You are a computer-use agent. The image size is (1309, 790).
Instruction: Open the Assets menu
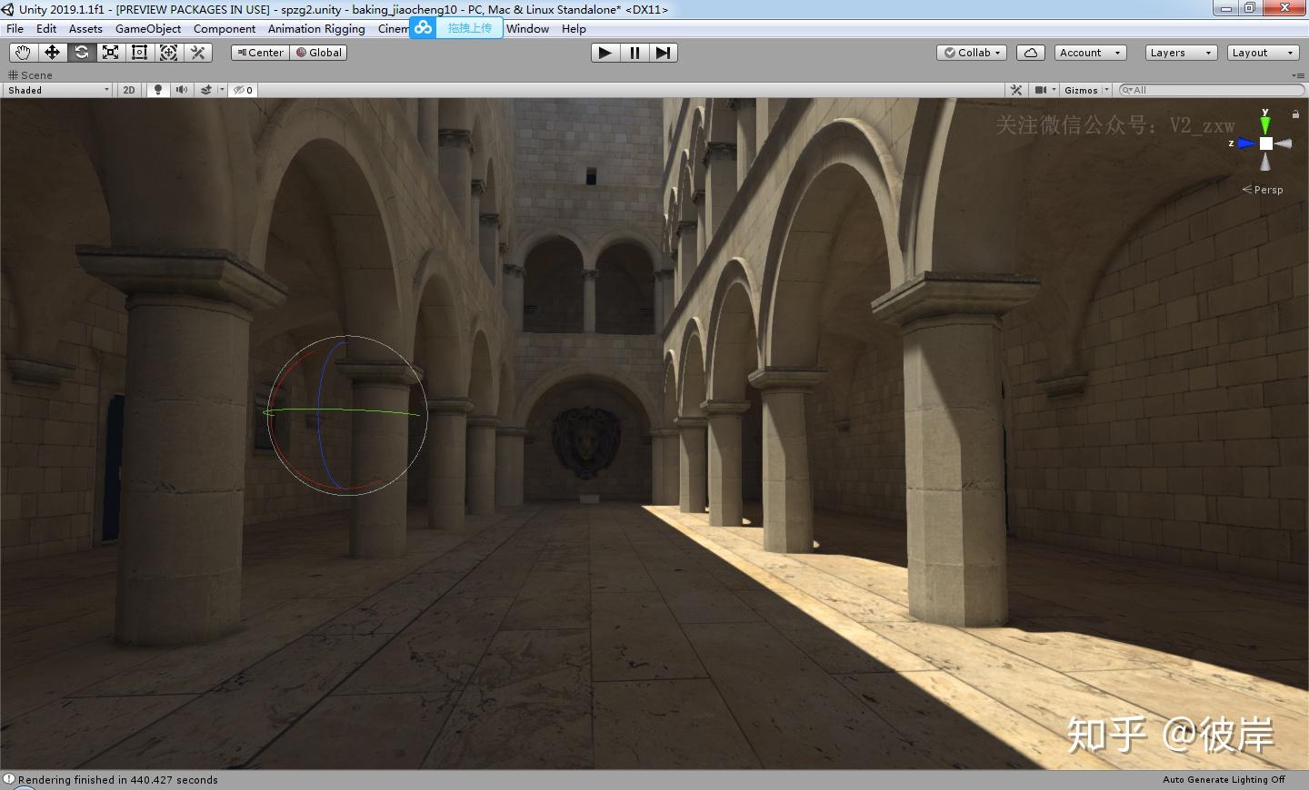[85, 28]
